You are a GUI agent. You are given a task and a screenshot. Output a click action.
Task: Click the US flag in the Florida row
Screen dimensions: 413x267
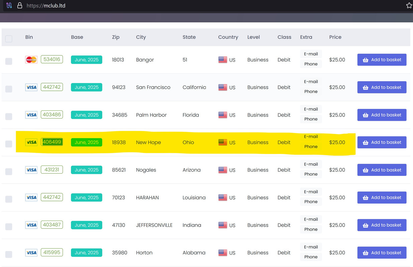(223, 115)
